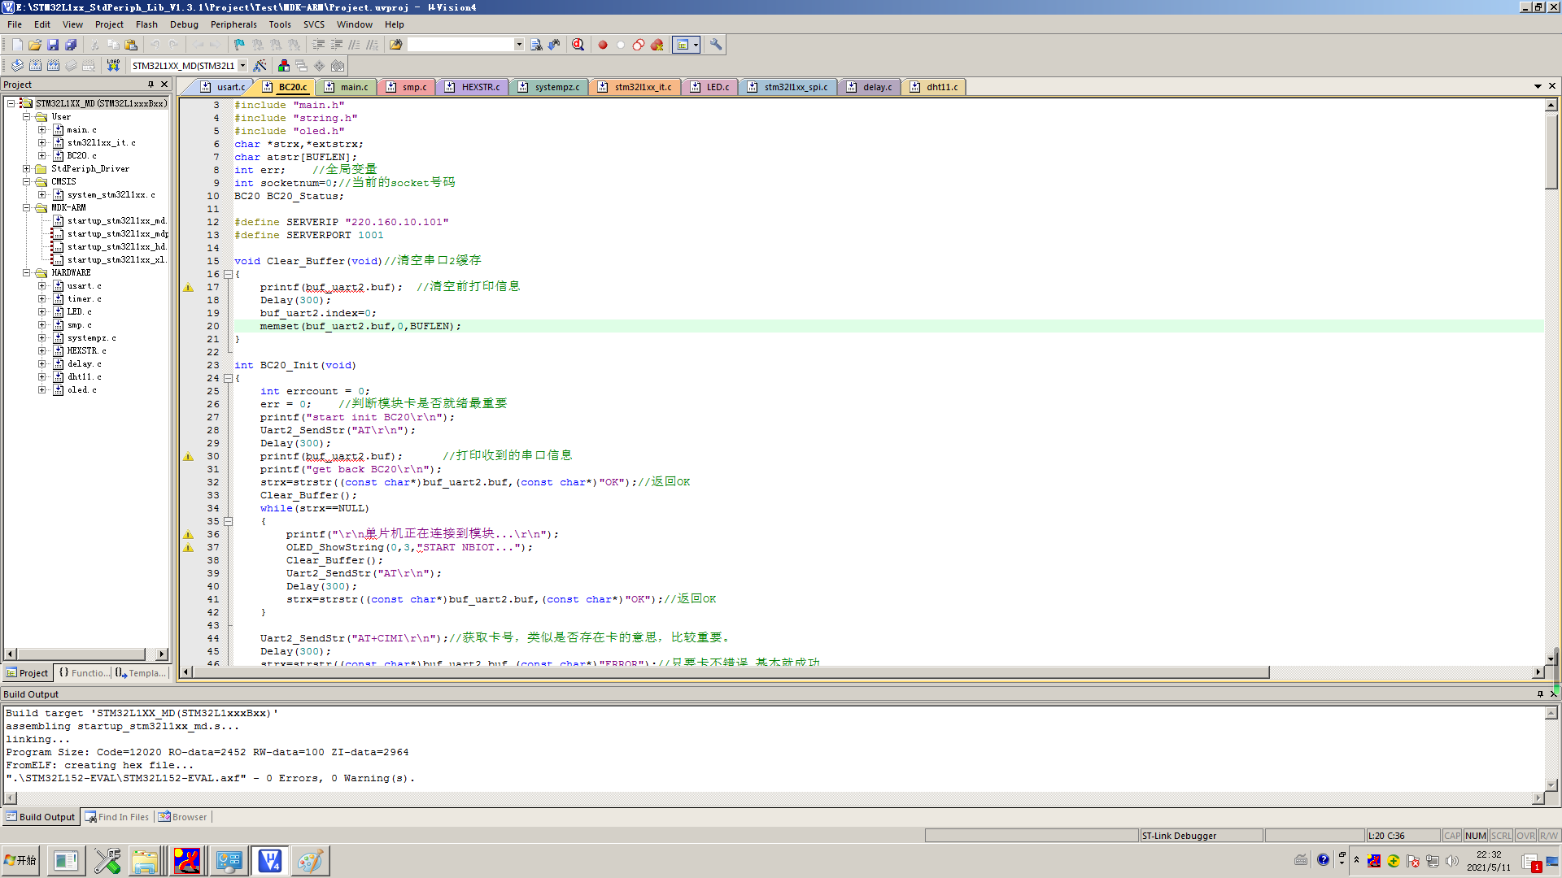Click warning marker on line 37
The width and height of the screenshot is (1562, 878).
click(x=188, y=547)
